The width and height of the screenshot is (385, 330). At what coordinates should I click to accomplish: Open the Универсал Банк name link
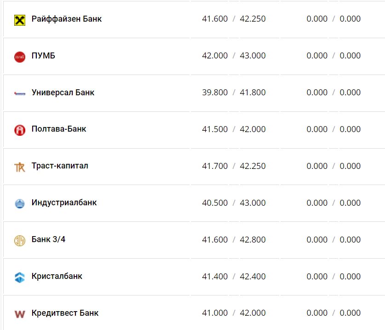[63, 93]
